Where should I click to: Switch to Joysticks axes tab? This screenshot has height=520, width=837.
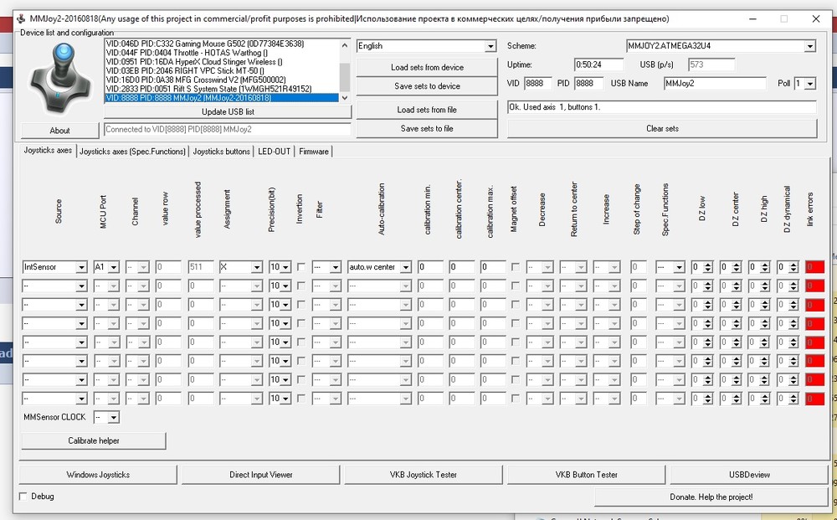[x=48, y=151]
